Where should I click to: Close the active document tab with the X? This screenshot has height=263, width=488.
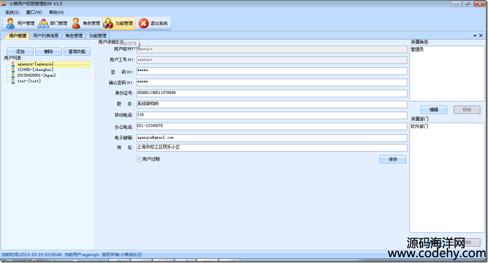481,36
